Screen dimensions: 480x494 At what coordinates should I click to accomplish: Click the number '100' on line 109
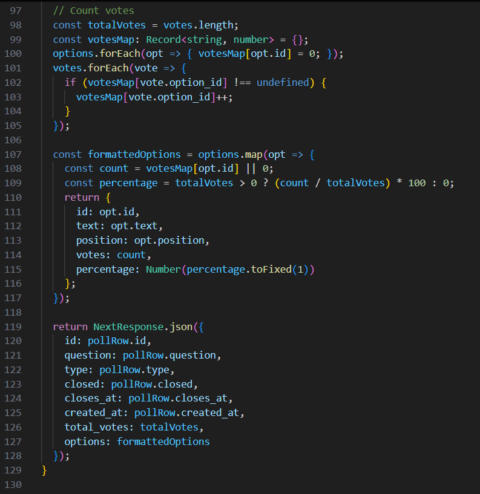pyautogui.click(x=417, y=183)
